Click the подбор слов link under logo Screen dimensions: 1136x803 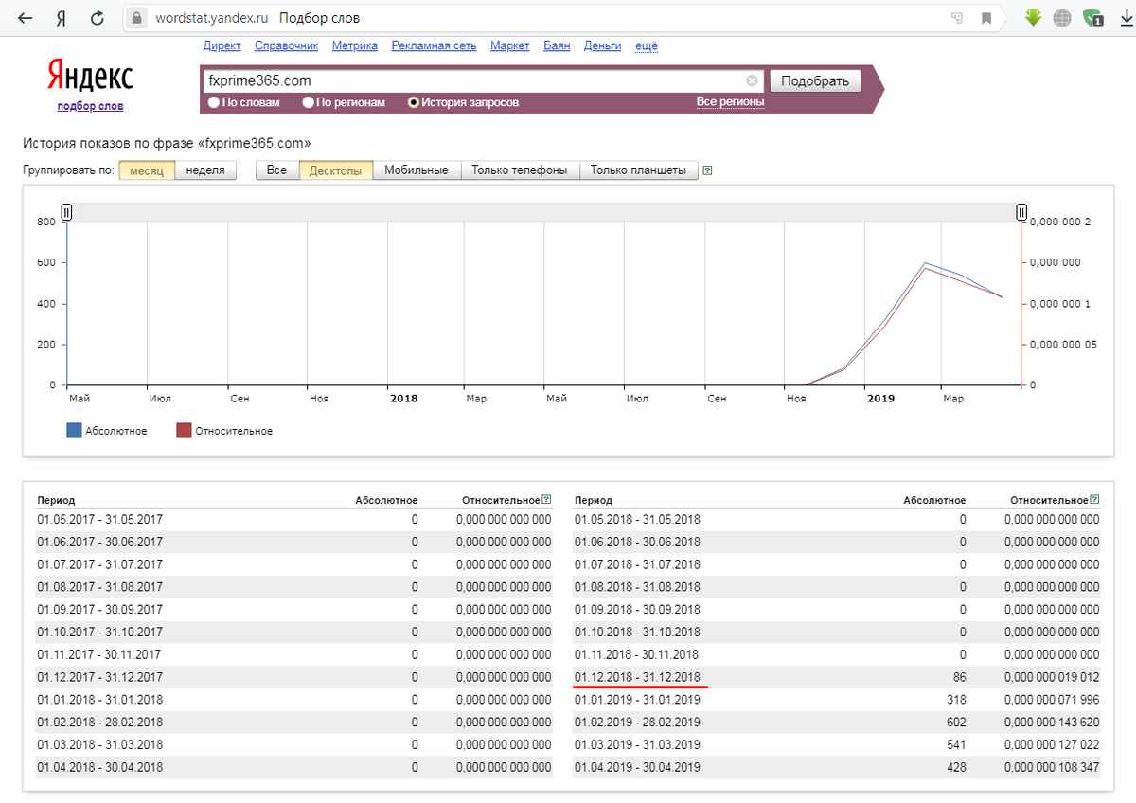pyautogui.click(x=90, y=106)
